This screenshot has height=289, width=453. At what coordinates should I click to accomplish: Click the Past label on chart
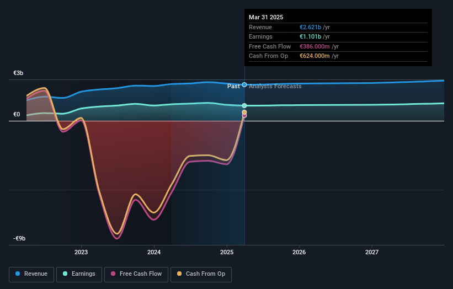click(233, 86)
